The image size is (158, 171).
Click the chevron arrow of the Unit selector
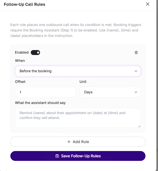coord(136,92)
